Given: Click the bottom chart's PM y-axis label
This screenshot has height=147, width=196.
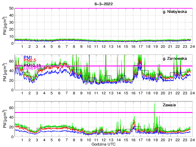Looking at the screenshot, I should point(5,119).
